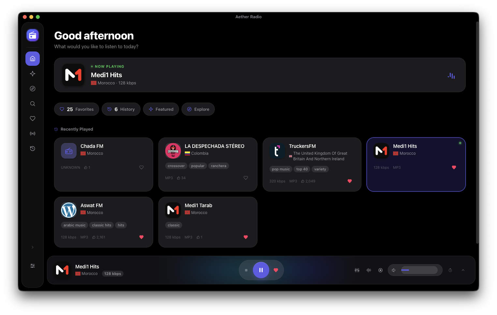This screenshot has width=497, height=315.
Task: Mute audio with the speaker icon
Action: 394,270
